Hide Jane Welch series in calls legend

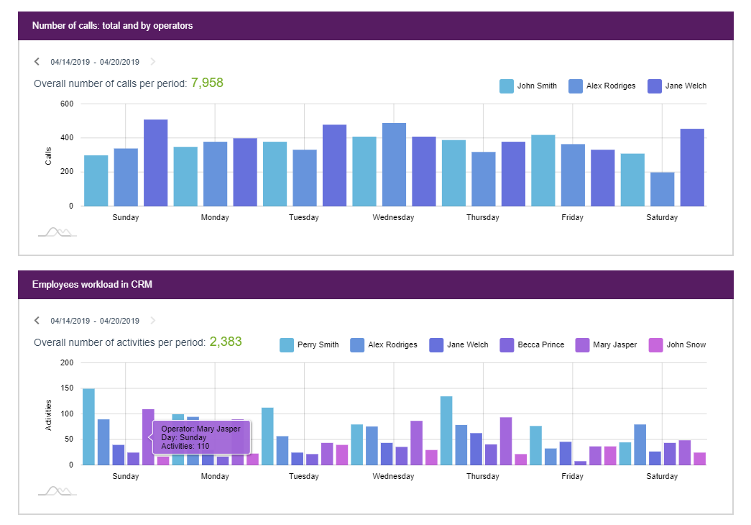(677, 86)
